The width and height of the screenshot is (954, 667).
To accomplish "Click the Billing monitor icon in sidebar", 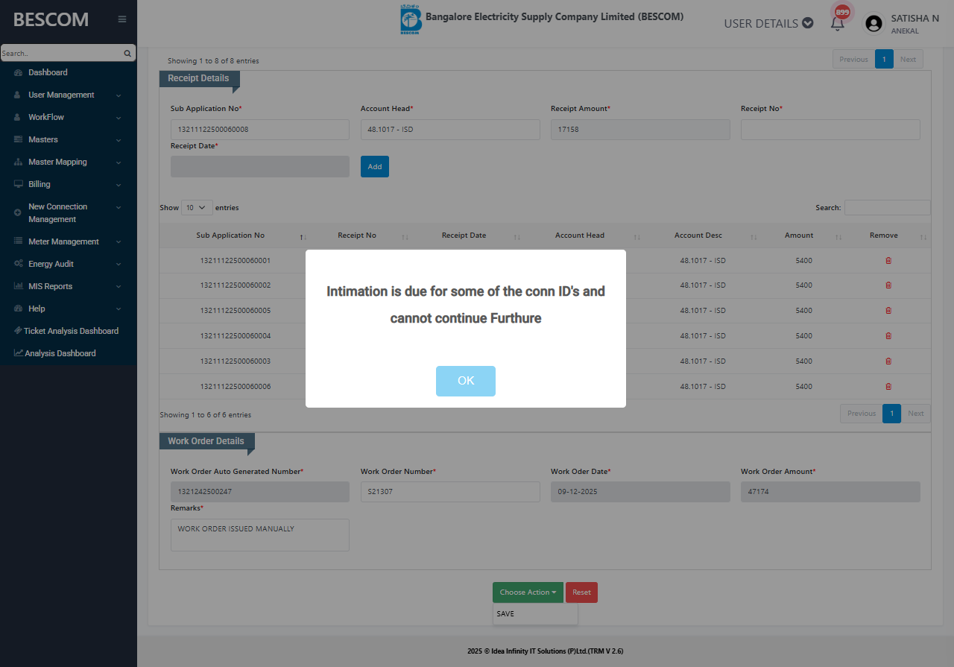I will point(18,184).
